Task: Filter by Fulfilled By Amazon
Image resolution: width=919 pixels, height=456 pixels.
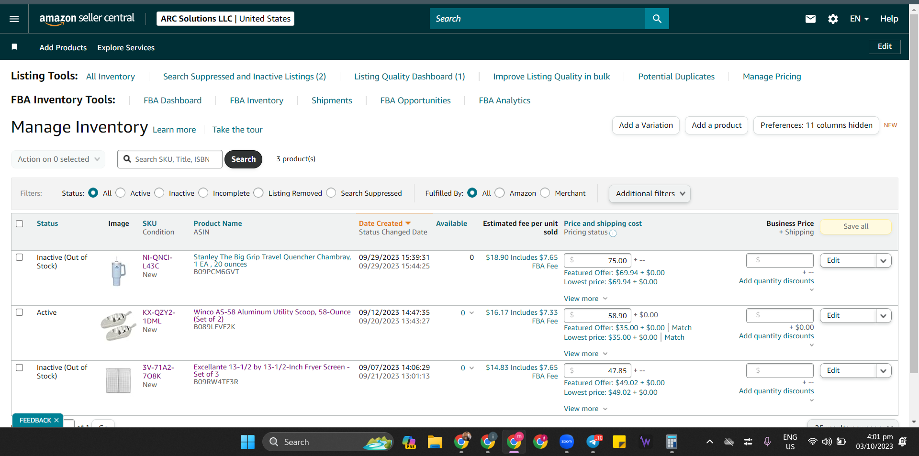Action: (x=500, y=193)
